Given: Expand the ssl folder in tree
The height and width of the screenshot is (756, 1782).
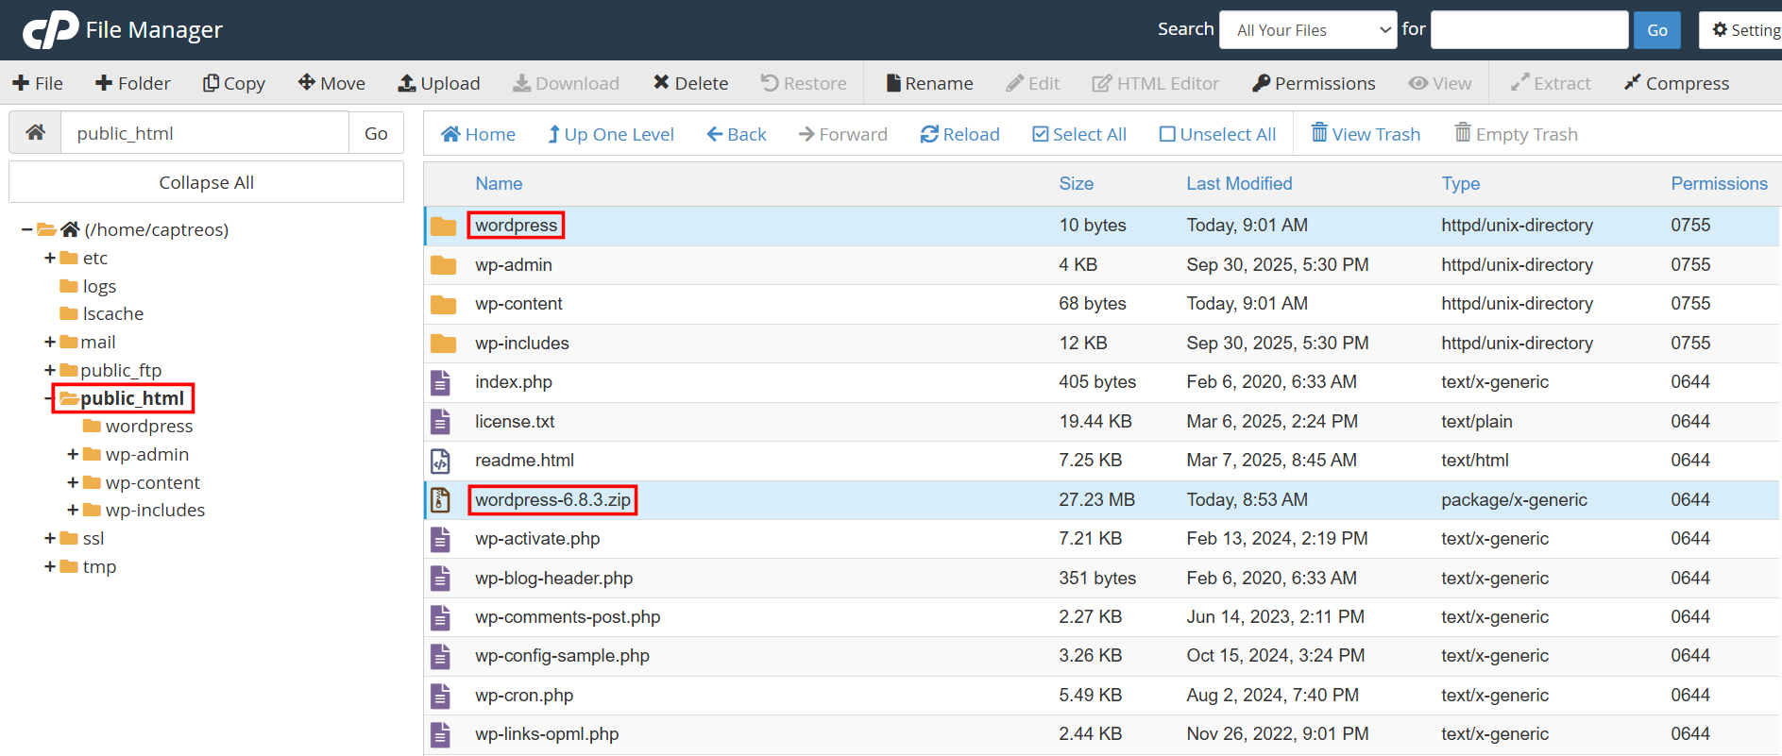Looking at the screenshot, I should (x=50, y=538).
